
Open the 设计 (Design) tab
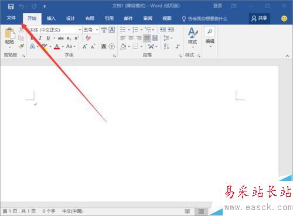(70, 19)
